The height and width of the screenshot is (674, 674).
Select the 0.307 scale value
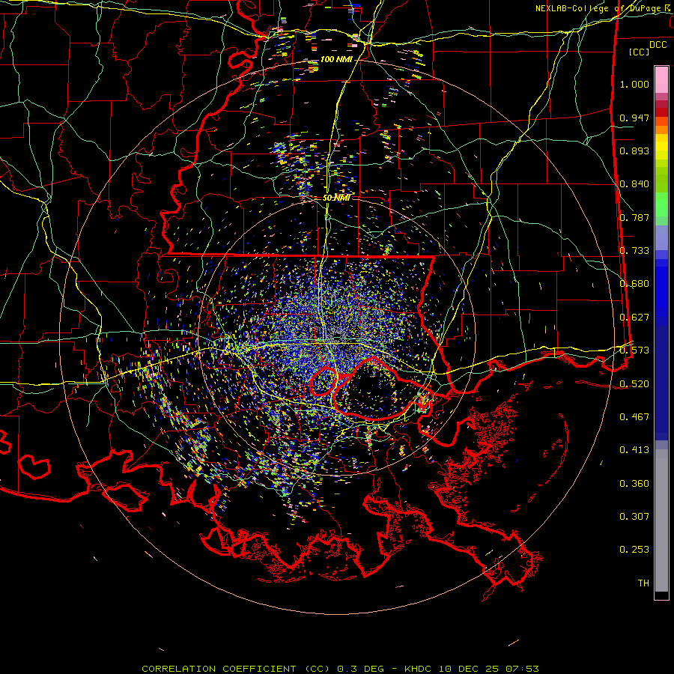pyautogui.click(x=634, y=517)
